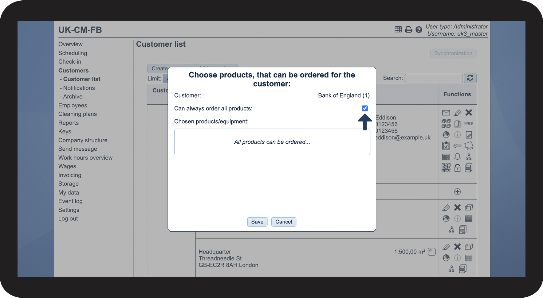Screen dimensions: 543x298
Task: Click the hierarchy icon in Headquarter row
Action: (452, 269)
